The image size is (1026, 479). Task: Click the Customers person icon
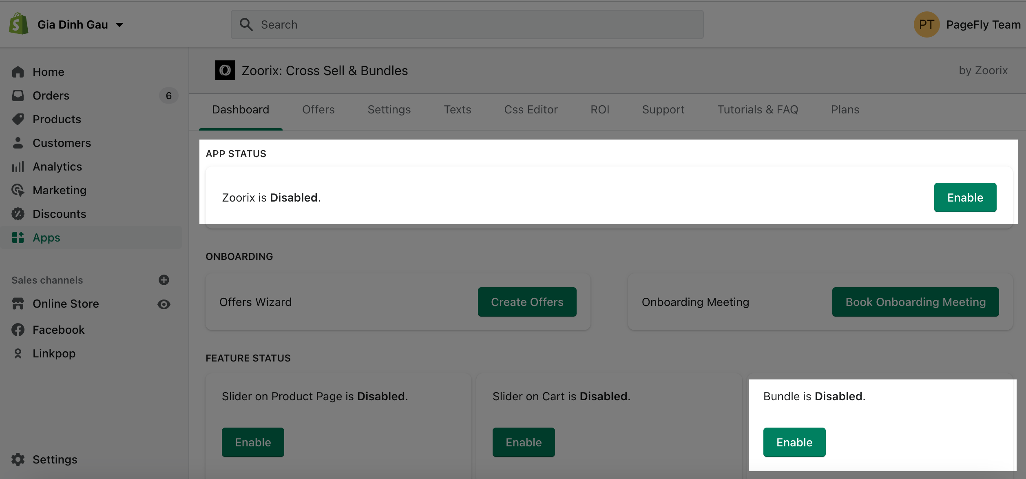(18, 143)
